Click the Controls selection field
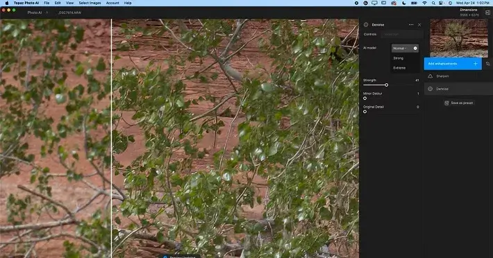 [x=402, y=34]
